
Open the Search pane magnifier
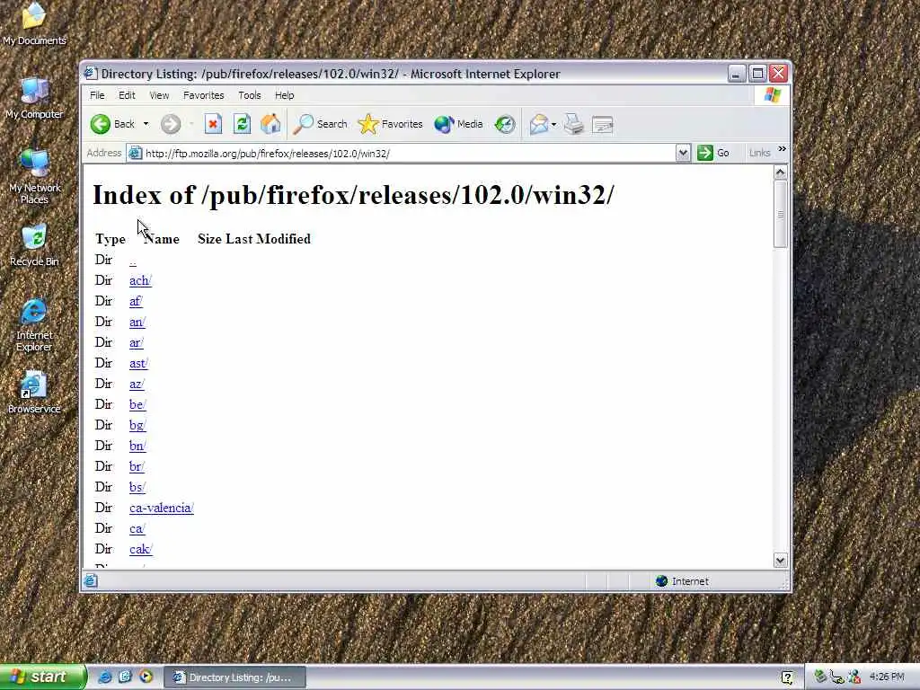click(321, 124)
